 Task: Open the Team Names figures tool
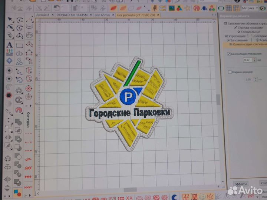point(10,52)
